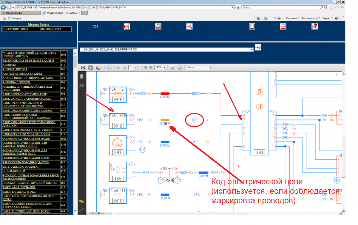Switch to the Новая вкладка tab
Viewport: 358px width, 225px height.
point(20,13)
